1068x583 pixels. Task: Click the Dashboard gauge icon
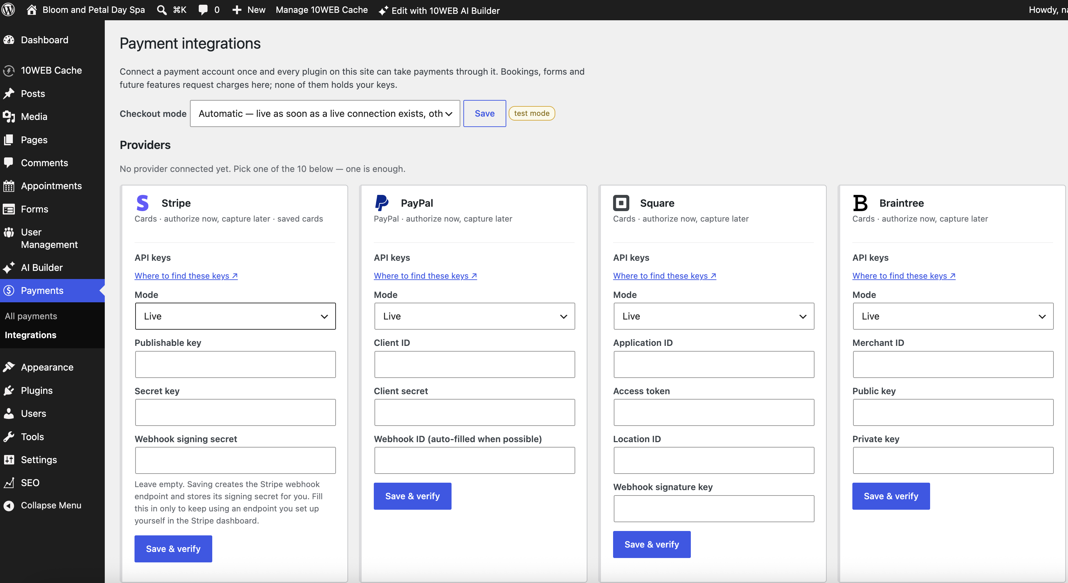tap(9, 40)
